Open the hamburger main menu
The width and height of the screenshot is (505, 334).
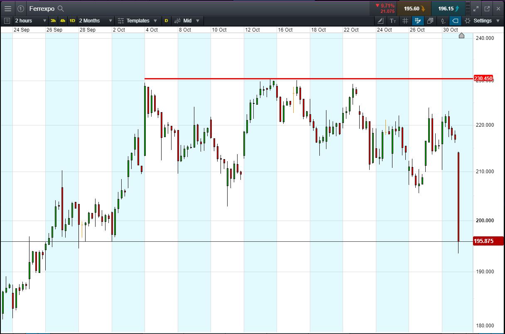[8, 8]
